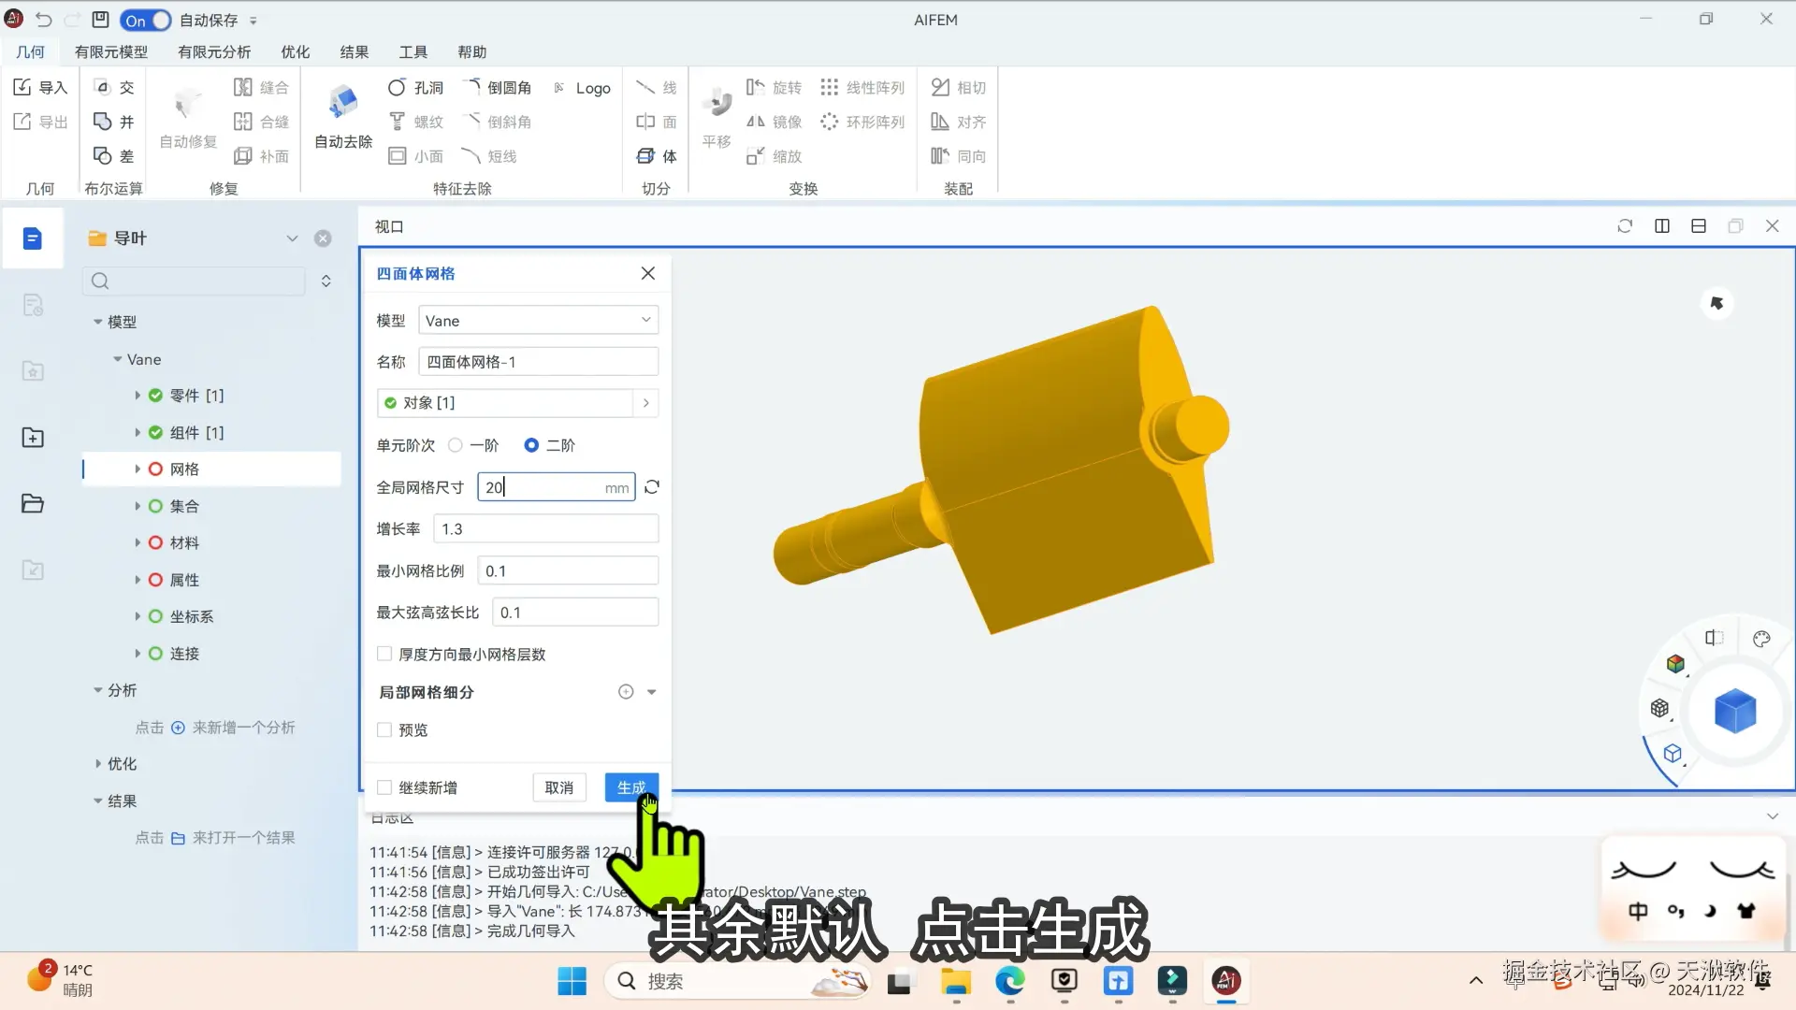Click the color palette icon in viewport
This screenshot has height=1010, width=1796.
[x=1761, y=639]
